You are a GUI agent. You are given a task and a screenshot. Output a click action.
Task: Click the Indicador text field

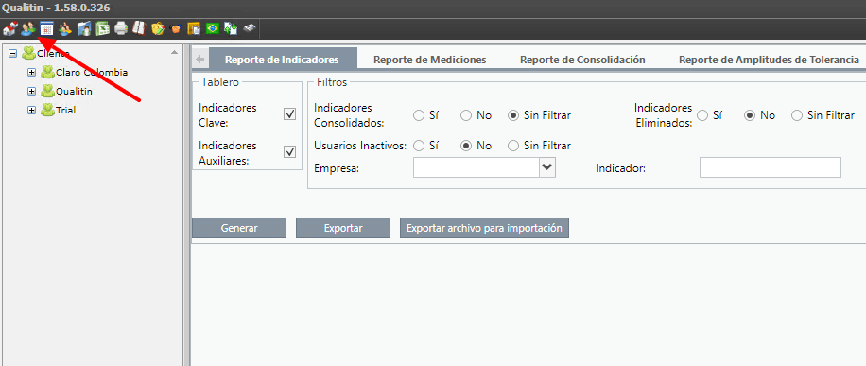click(770, 167)
